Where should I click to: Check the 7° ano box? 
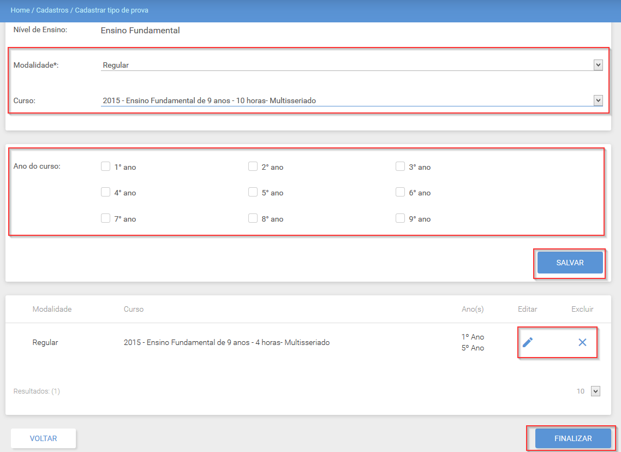coord(105,218)
